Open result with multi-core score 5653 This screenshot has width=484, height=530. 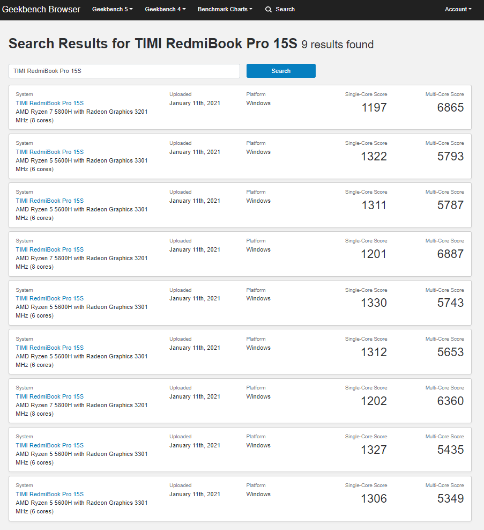49,348
